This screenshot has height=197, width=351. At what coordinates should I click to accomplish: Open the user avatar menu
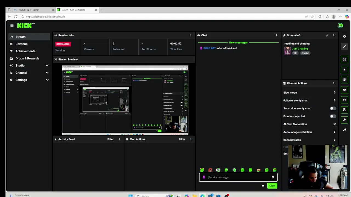[x=340, y=25]
